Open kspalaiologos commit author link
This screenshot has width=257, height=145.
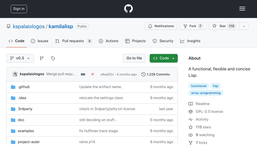click(x=32, y=74)
